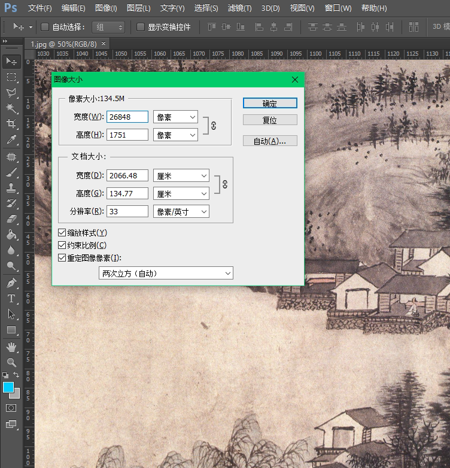Reset default foreground and background colors
This screenshot has width=450, height=468.
(x=5, y=375)
